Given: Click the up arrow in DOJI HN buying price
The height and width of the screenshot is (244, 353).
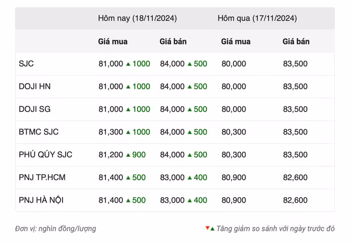Looking at the screenshot, I should tap(128, 87).
